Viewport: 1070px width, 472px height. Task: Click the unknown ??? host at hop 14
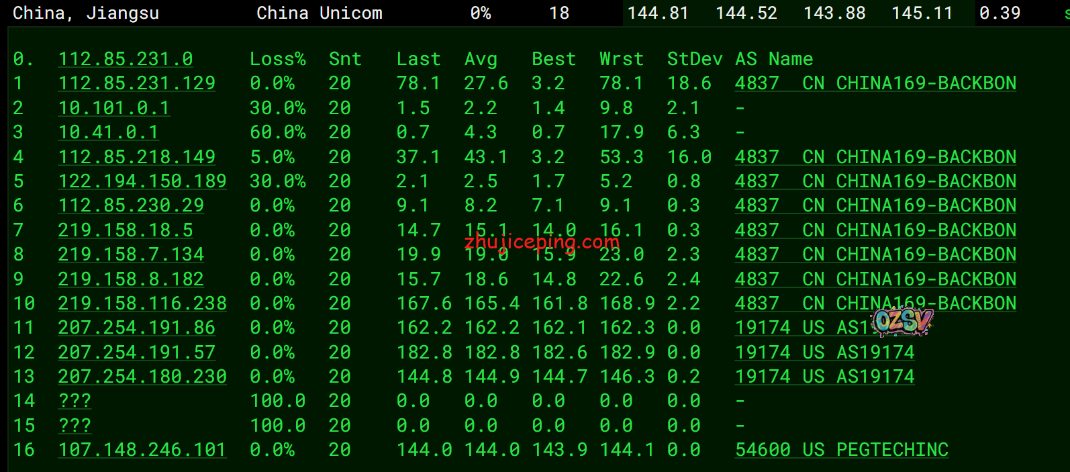75,401
